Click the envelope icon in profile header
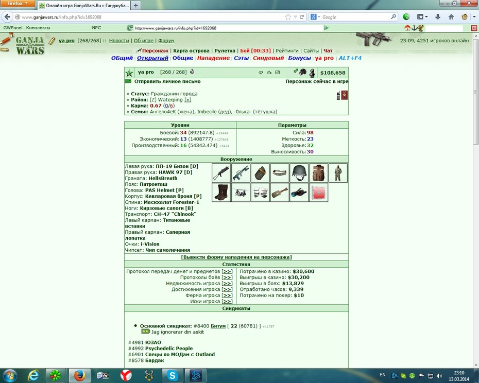 tap(278, 73)
